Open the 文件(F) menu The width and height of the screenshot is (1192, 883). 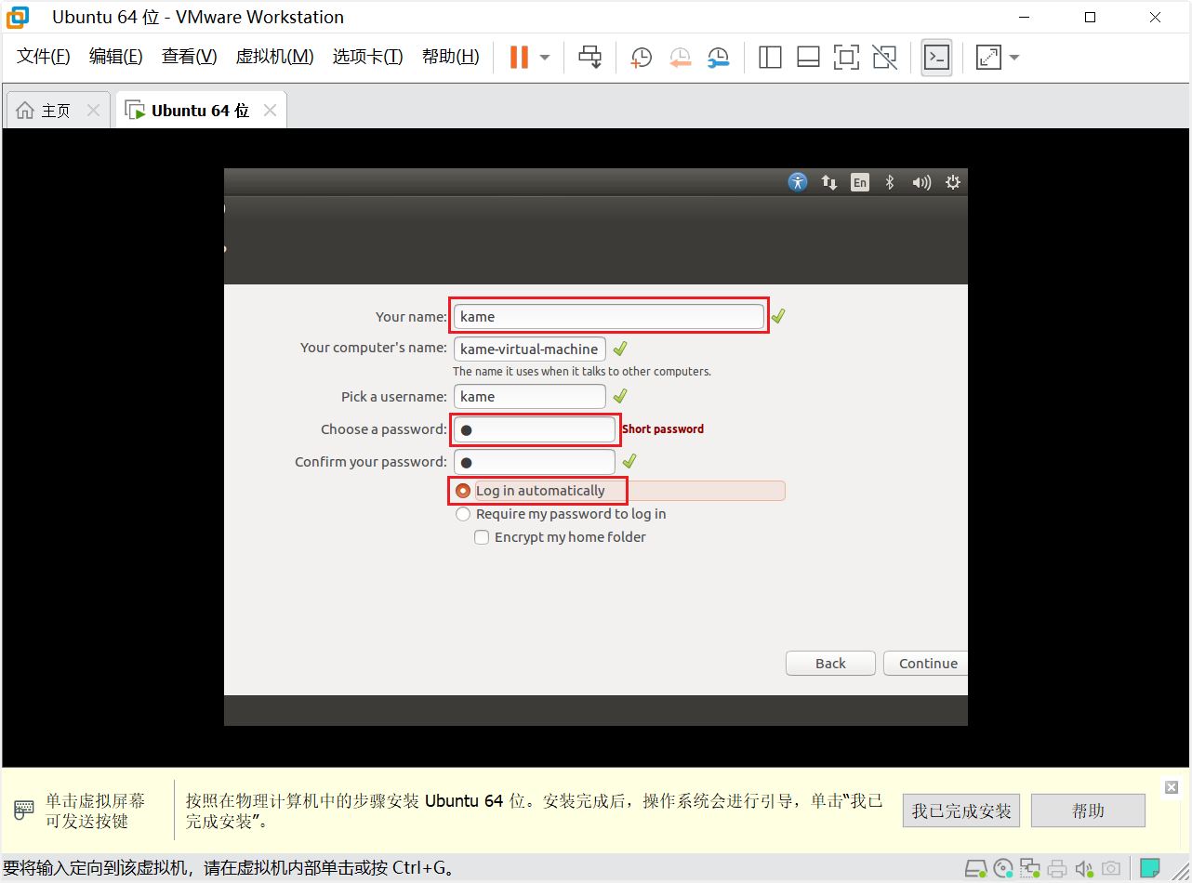point(44,57)
